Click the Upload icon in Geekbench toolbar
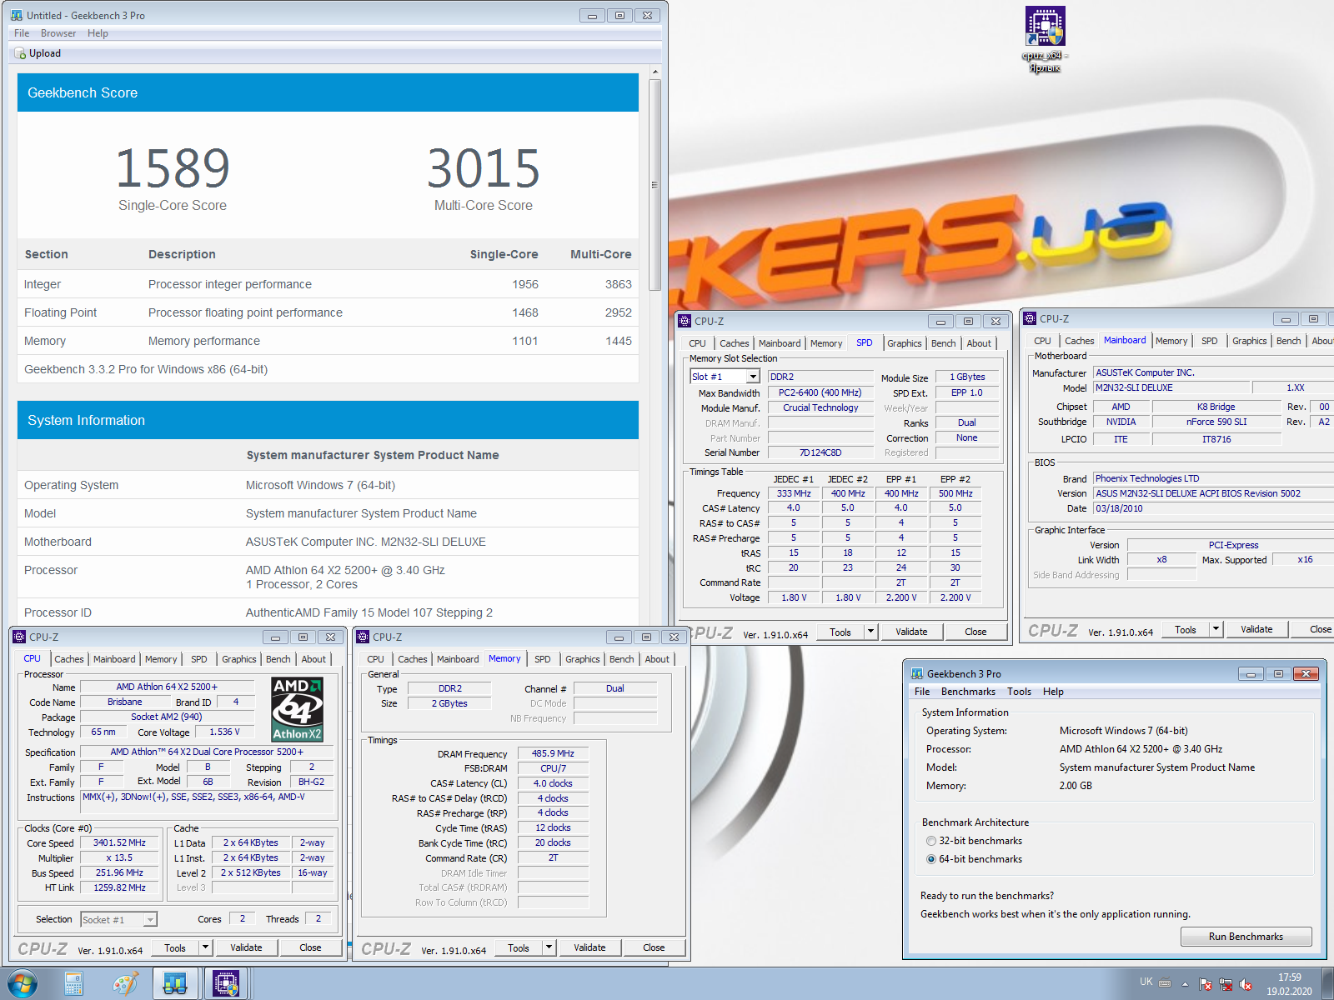This screenshot has width=1334, height=1000. click(x=21, y=53)
